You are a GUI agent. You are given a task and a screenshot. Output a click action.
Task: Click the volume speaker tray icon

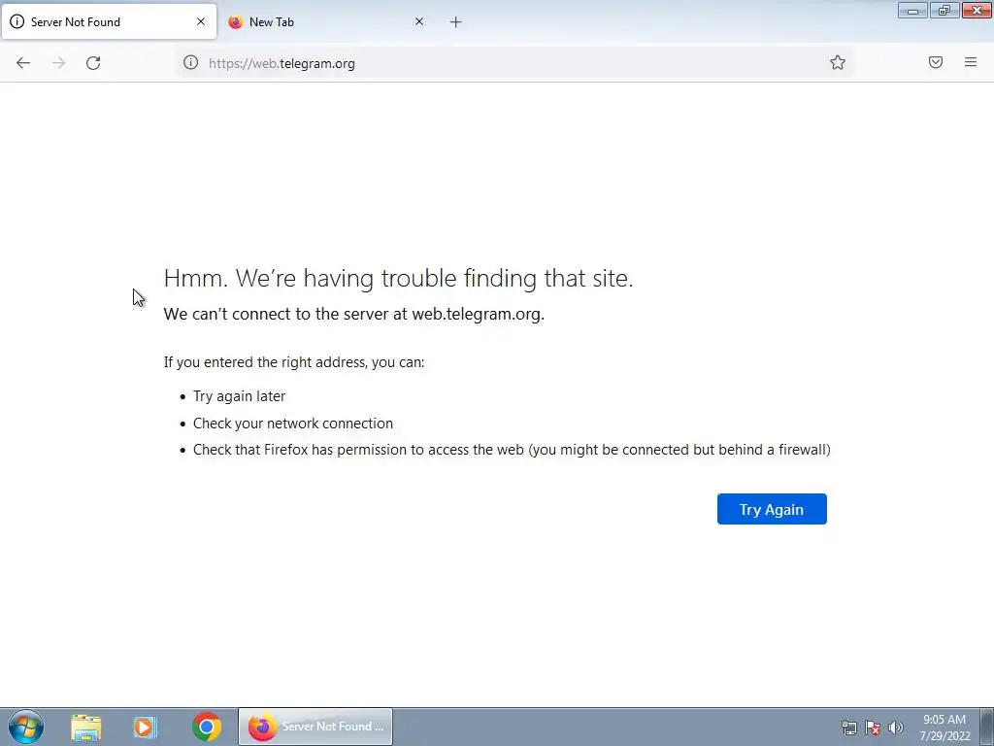point(896,728)
